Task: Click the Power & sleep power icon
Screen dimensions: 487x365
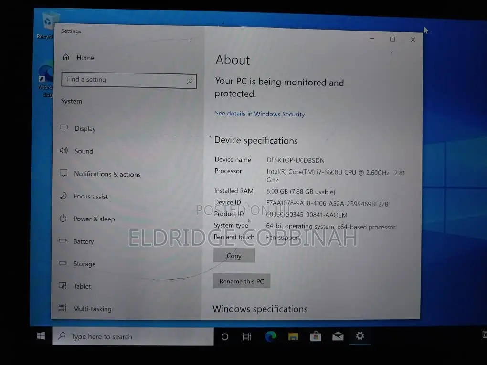Action: click(x=63, y=218)
